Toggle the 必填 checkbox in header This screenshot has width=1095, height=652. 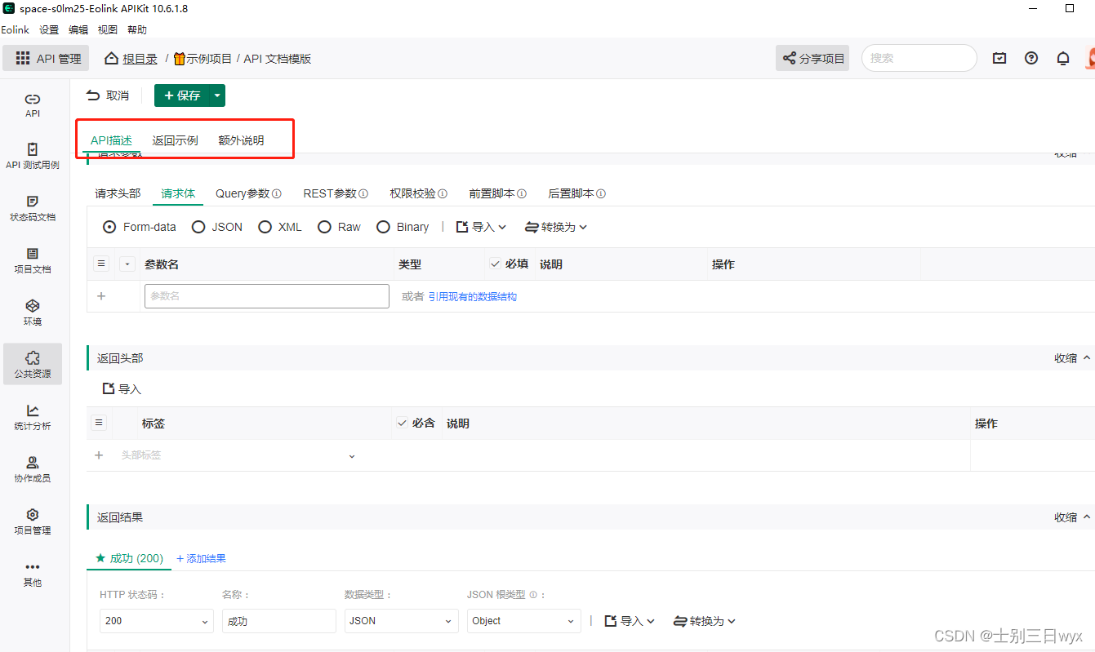coord(495,264)
